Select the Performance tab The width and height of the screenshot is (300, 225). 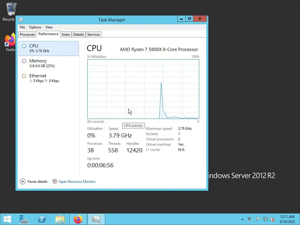(x=48, y=34)
